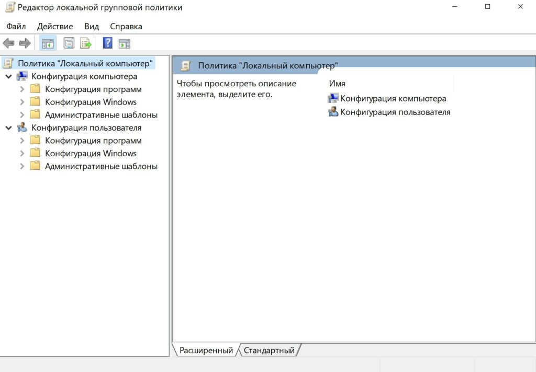Select Конфигурация Windows label under user configuration
The height and width of the screenshot is (372, 536).
click(91, 153)
